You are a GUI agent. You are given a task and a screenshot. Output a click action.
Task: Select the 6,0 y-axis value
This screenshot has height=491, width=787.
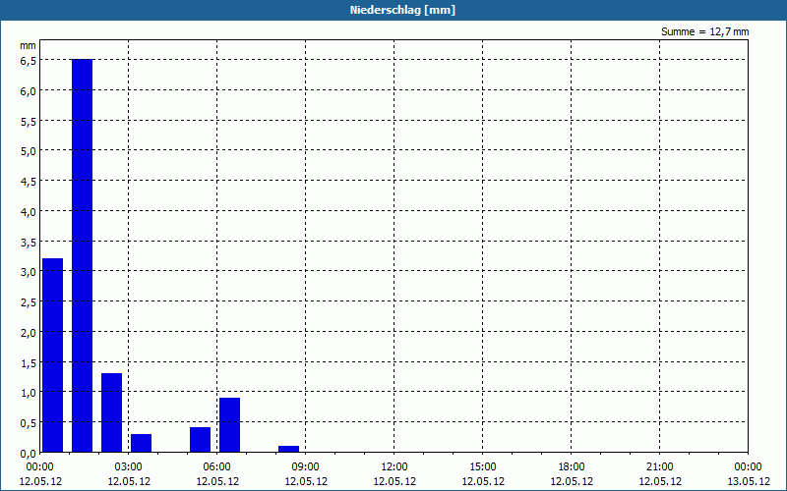pyautogui.click(x=29, y=91)
